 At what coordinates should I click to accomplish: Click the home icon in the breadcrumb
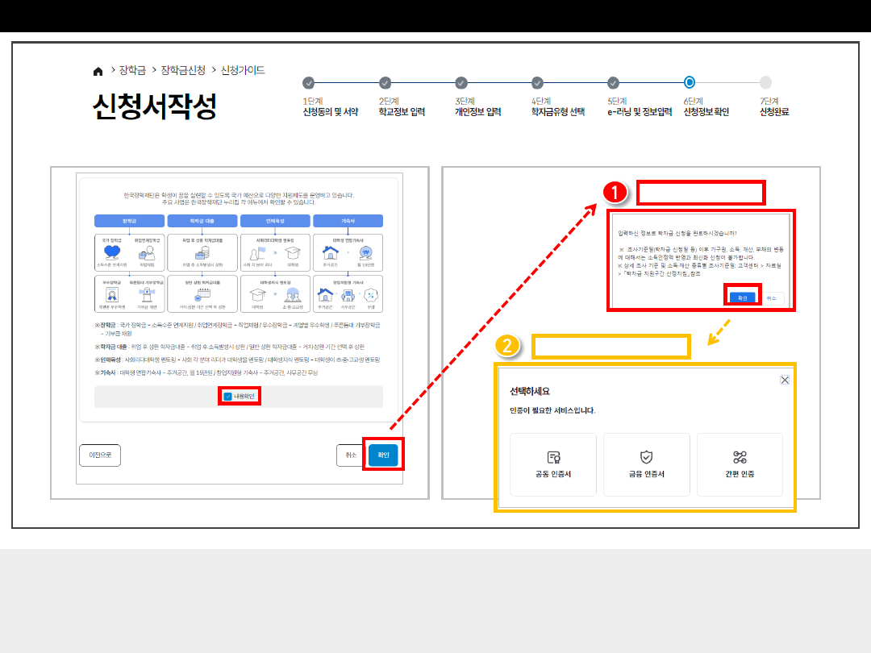click(x=98, y=71)
